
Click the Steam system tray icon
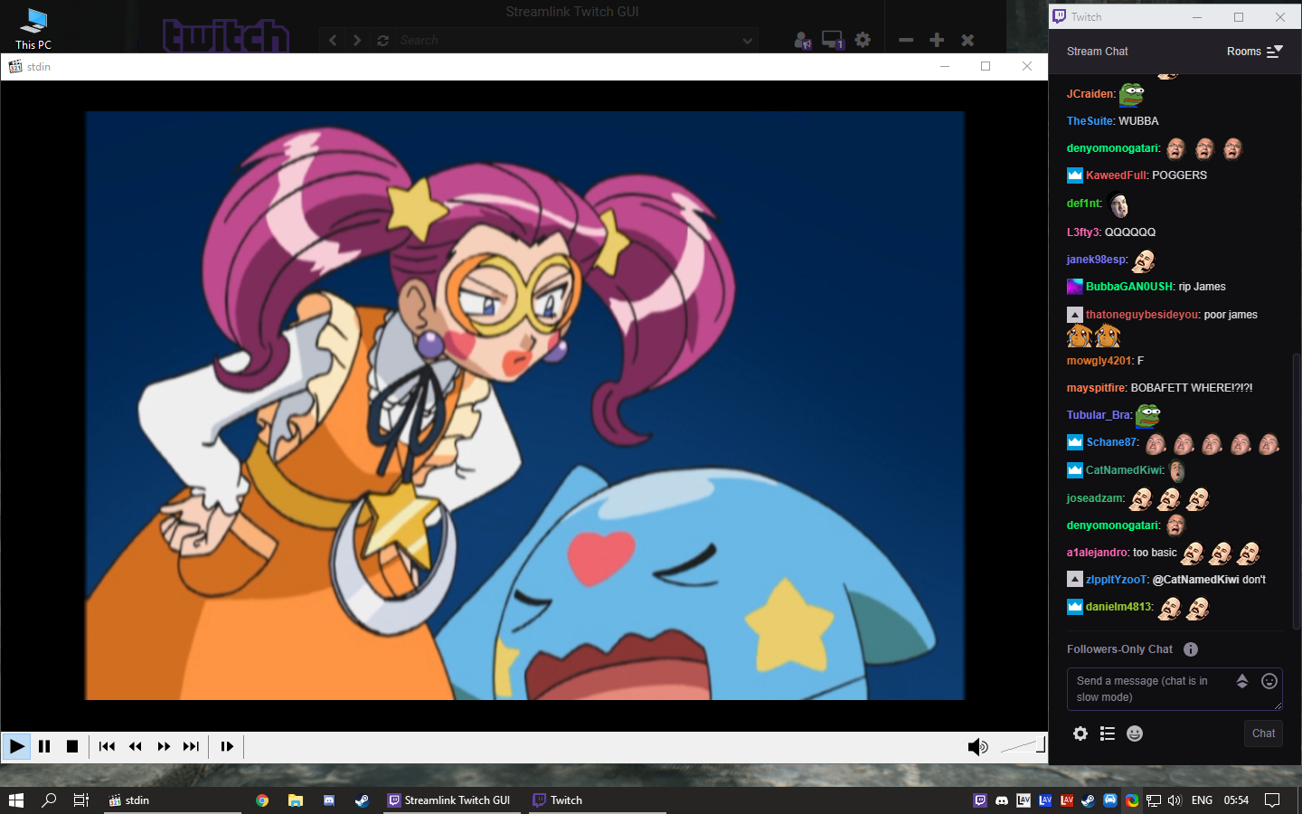pyautogui.click(x=1089, y=800)
